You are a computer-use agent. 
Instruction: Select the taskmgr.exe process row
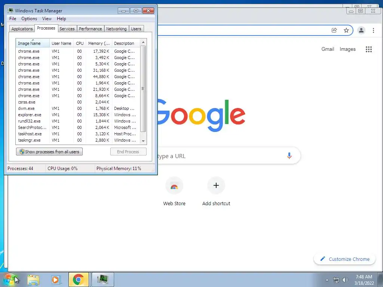coord(78,140)
